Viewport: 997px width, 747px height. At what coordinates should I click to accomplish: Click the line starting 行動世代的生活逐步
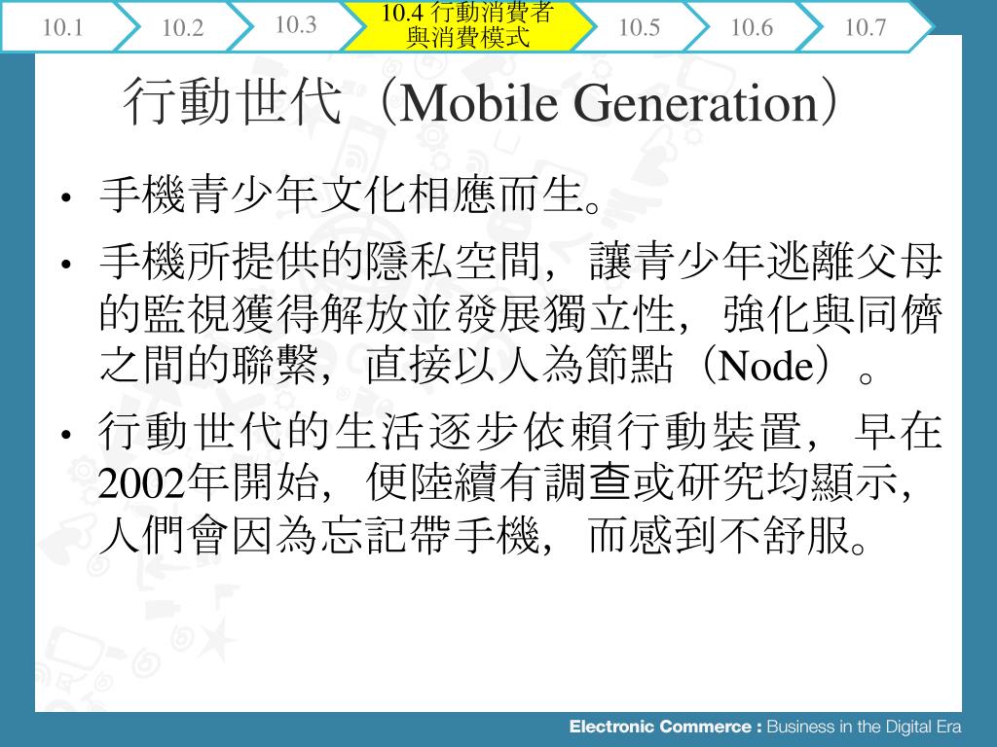click(520, 431)
